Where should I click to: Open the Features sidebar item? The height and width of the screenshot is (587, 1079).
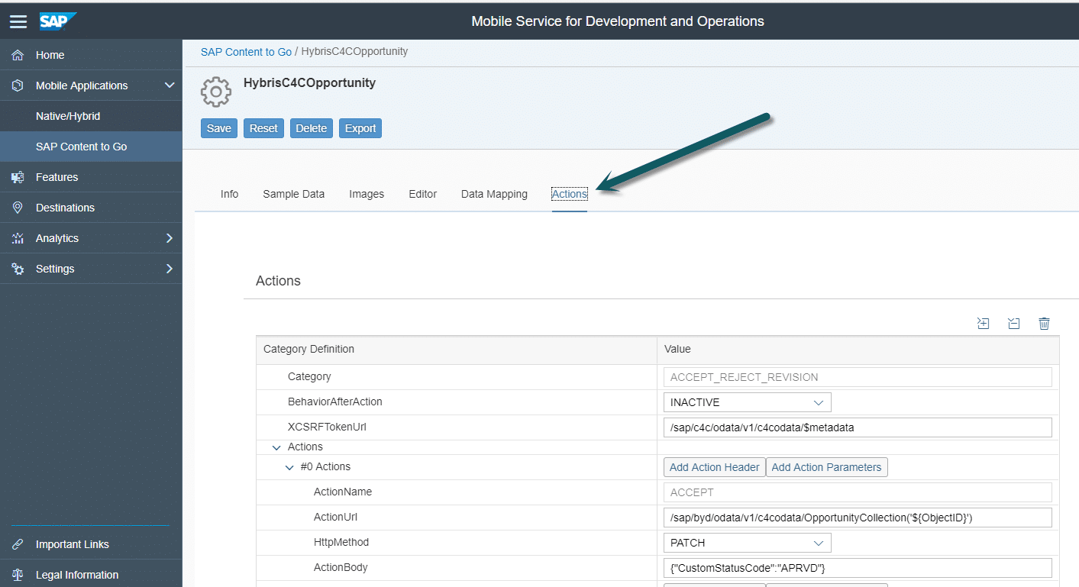click(57, 177)
